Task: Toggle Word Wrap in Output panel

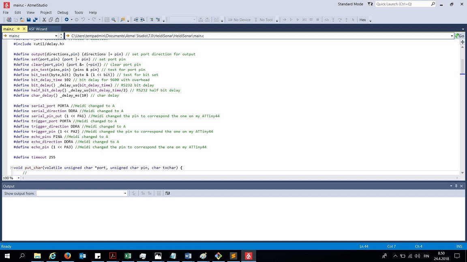Action: (167, 193)
